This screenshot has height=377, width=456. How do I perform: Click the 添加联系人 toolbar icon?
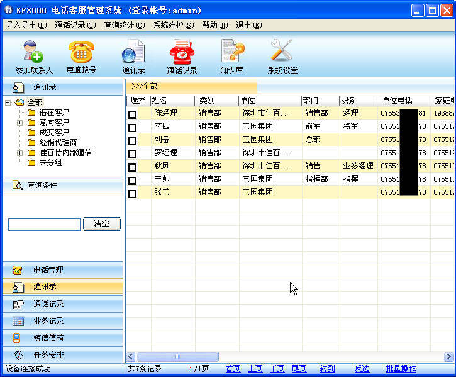coord(34,57)
